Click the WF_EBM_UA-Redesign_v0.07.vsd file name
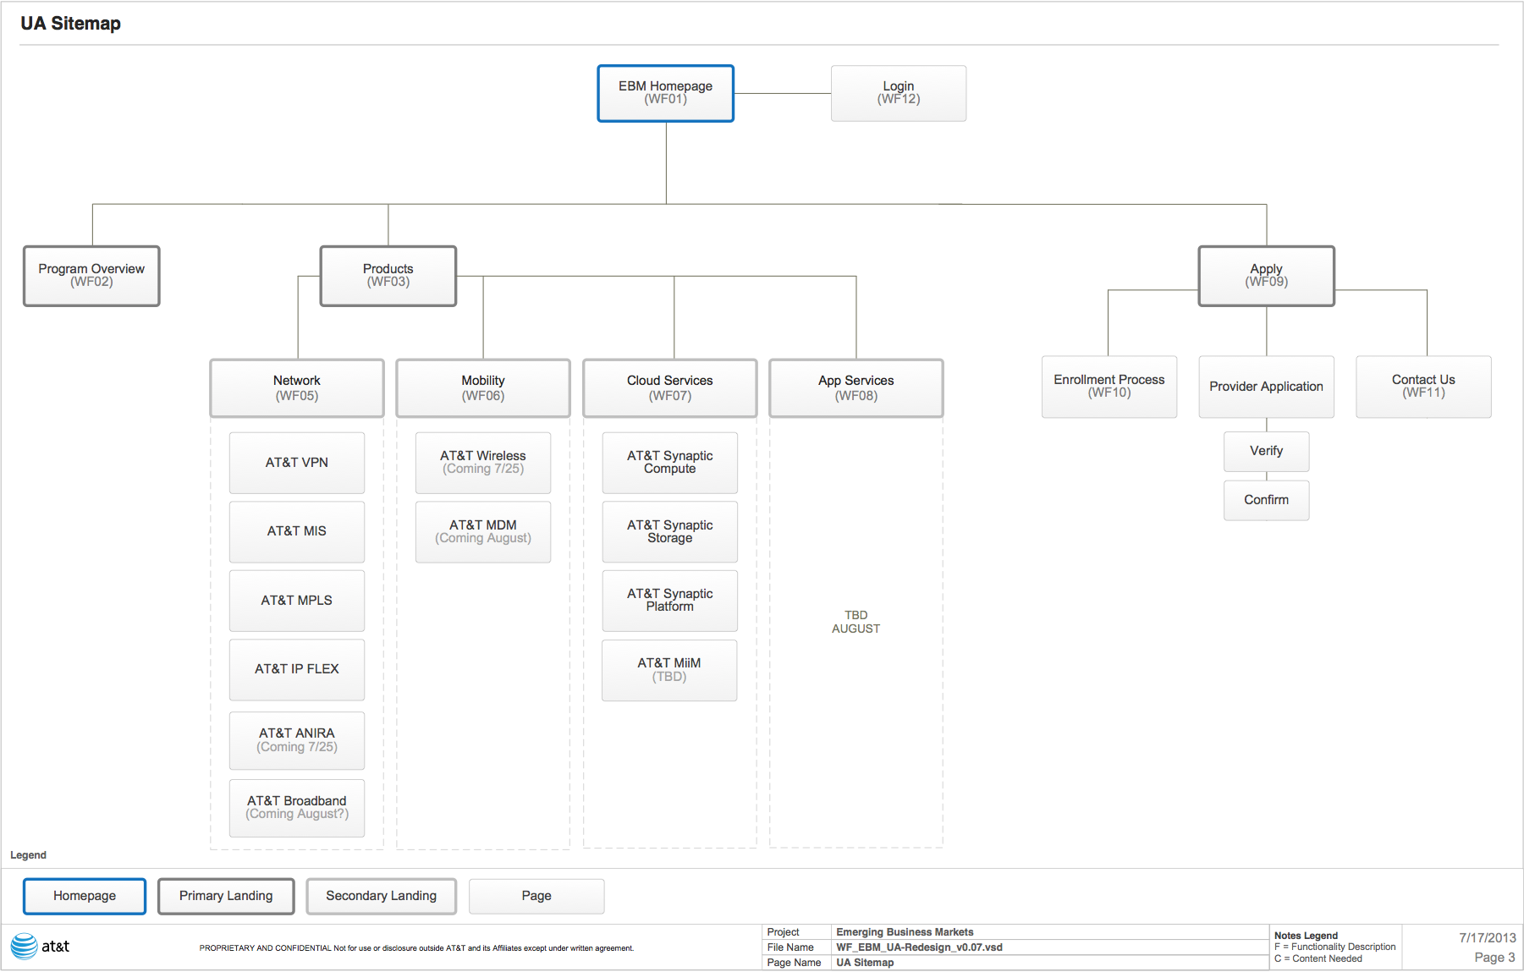This screenshot has height=972, width=1524. [x=919, y=947]
